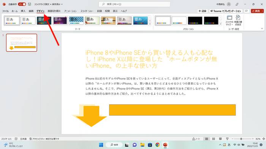Select the second white variant thumbnail
266x149 pixels.
pos(179,20)
